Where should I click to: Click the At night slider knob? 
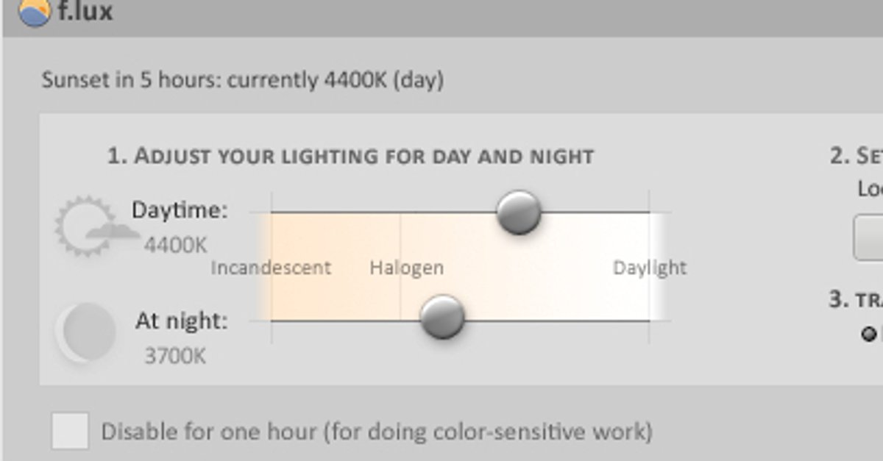[442, 318]
